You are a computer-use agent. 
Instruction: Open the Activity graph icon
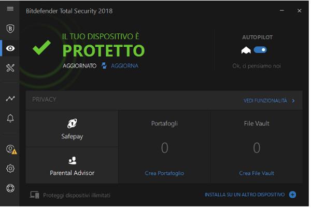point(10,99)
